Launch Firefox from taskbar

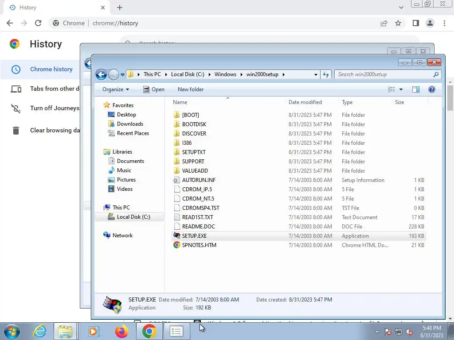tap(121, 331)
